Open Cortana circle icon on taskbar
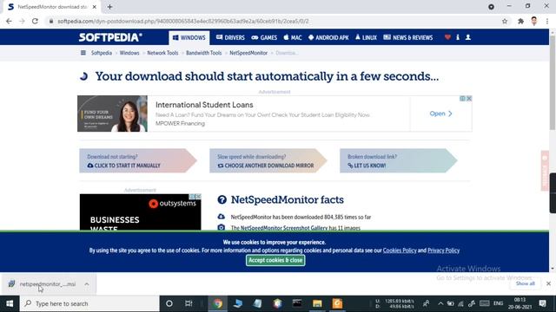Image resolution: width=556 pixels, height=312 pixels. [x=169, y=303]
